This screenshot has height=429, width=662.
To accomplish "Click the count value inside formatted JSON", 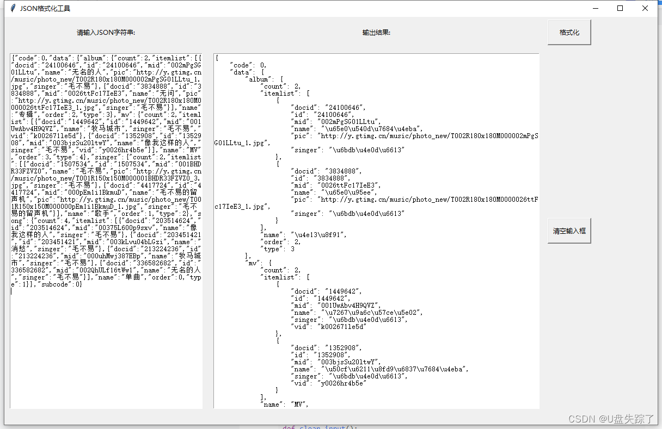I will pos(277,86).
